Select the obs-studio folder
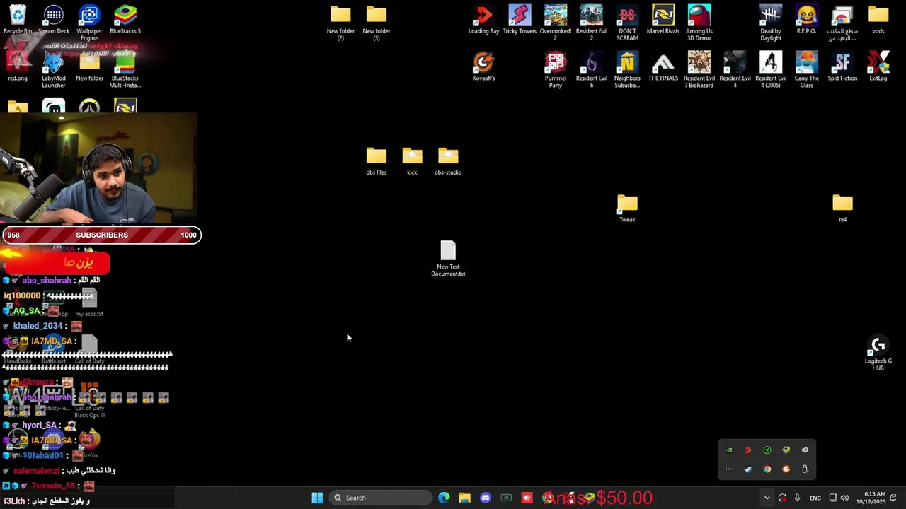This screenshot has width=906, height=509. click(448, 161)
